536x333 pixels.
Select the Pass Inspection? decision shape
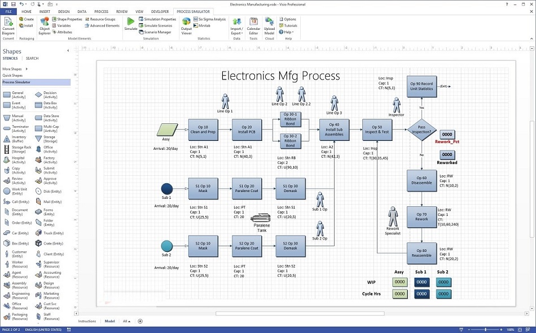[421, 130]
